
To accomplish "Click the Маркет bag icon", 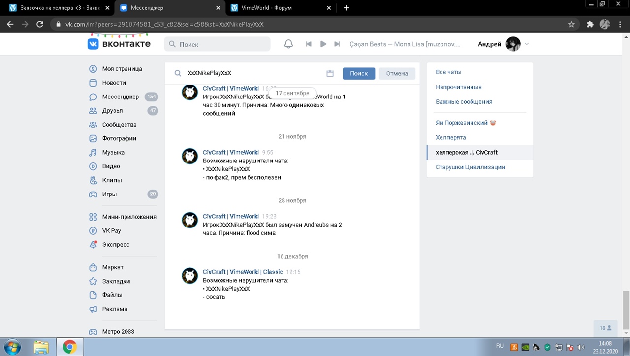I will (93, 267).
